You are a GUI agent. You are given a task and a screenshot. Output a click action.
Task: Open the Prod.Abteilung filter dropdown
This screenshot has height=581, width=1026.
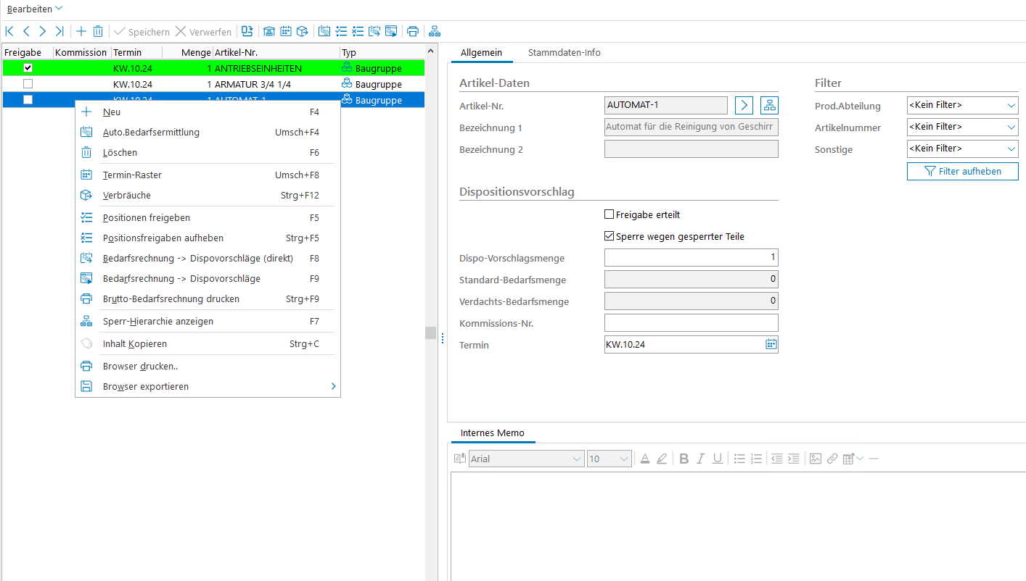(x=962, y=106)
